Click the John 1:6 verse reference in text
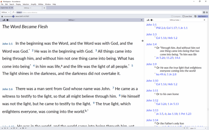The height and width of the screenshot is (130, 209). coord(7,89)
